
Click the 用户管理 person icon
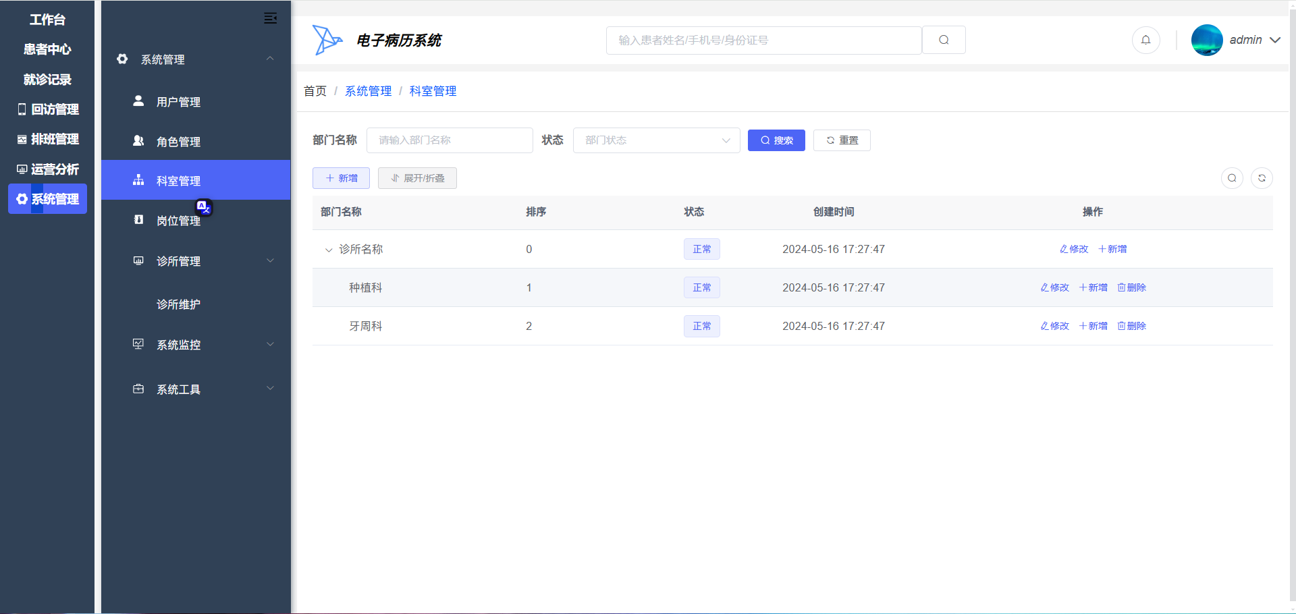(138, 101)
